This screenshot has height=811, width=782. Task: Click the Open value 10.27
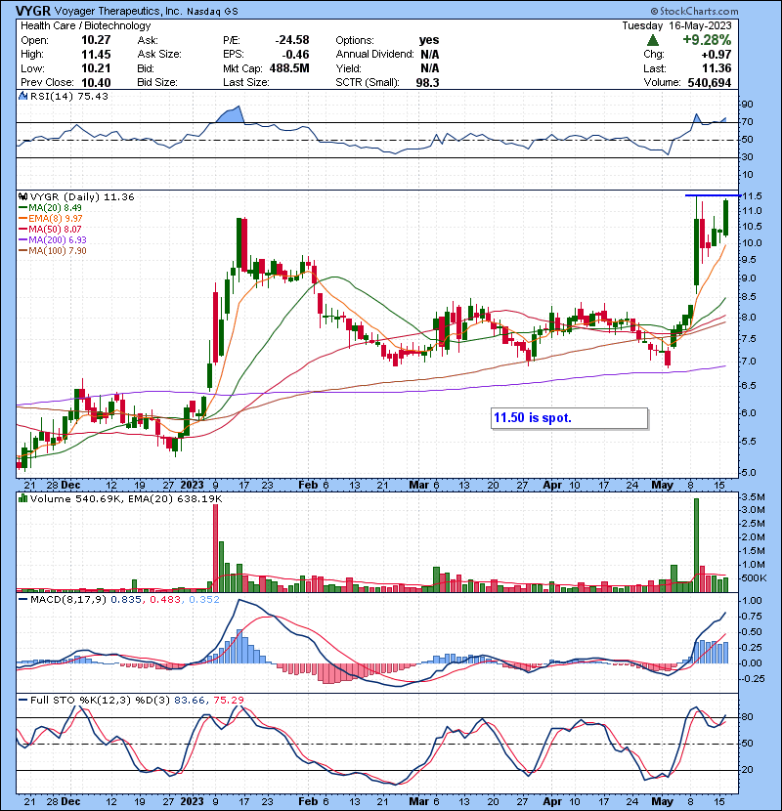point(96,40)
